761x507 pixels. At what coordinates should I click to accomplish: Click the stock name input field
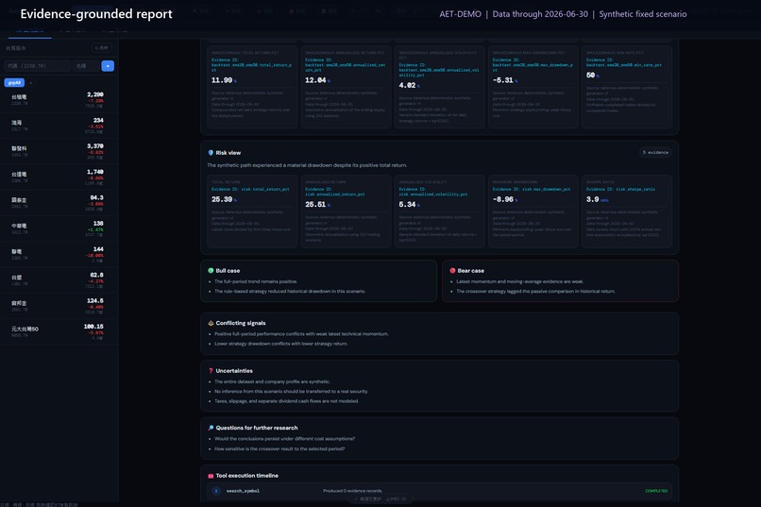pos(86,65)
